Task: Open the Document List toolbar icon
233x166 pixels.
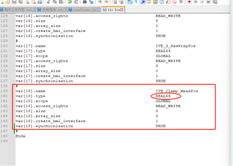Action: coord(162,2)
